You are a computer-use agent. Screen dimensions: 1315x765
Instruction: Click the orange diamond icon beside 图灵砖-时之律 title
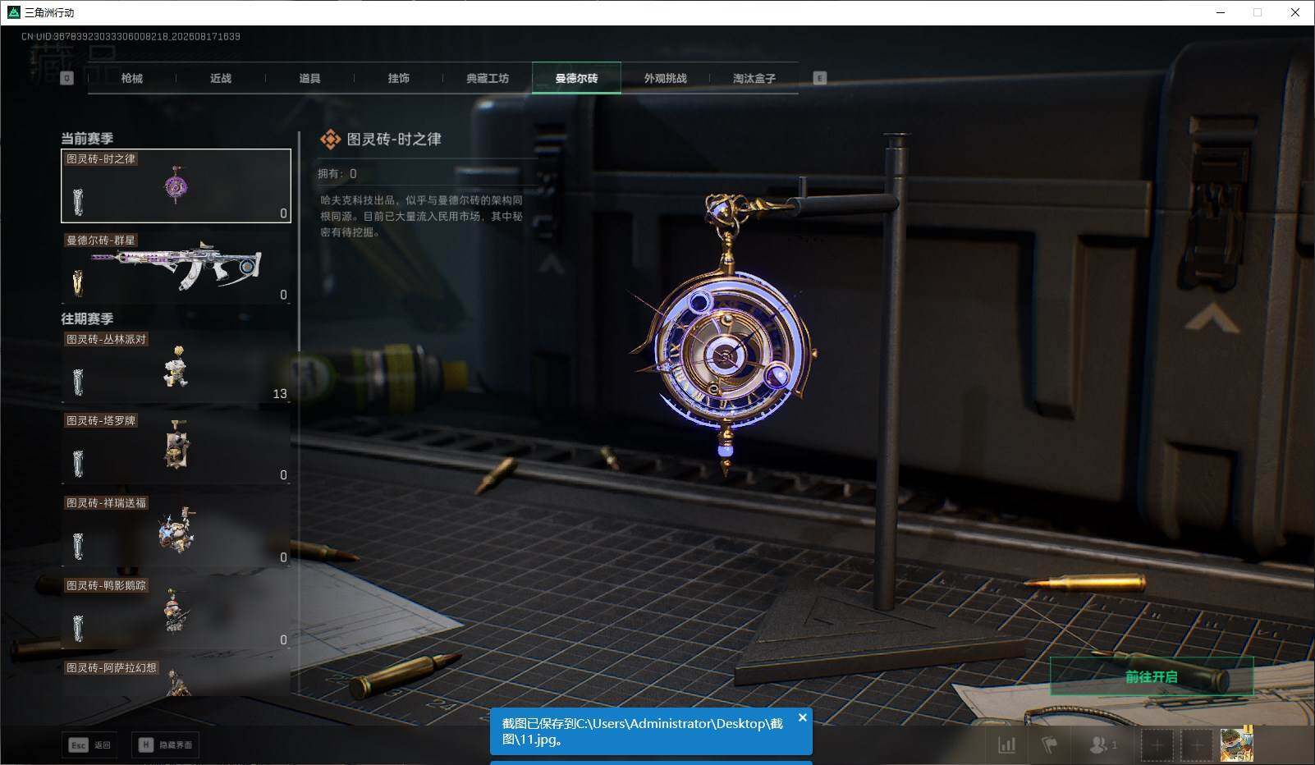(330, 140)
